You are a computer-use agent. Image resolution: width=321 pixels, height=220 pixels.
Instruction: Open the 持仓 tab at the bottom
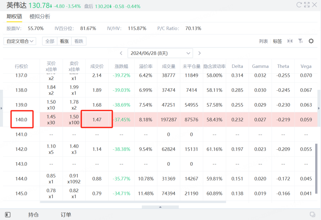tap(33, 215)
